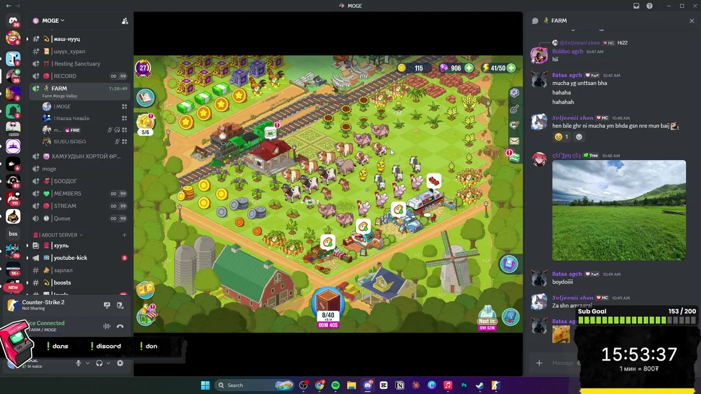Open the purple cards icon in game
This screenshot has width=701, height=394.
click(509, 264)
